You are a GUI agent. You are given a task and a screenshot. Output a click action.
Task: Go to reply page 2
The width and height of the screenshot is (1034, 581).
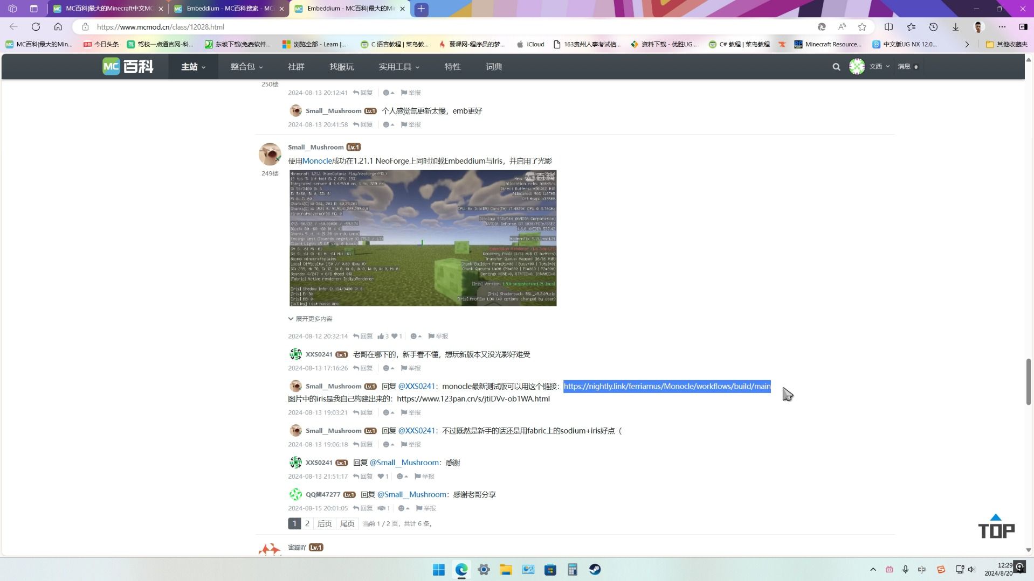(307, 523)
